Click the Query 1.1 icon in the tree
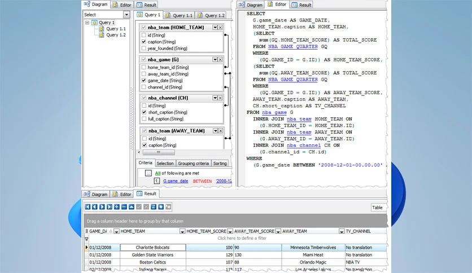Image resolution: width=472 pixels, height=273 pixels. 102,29
